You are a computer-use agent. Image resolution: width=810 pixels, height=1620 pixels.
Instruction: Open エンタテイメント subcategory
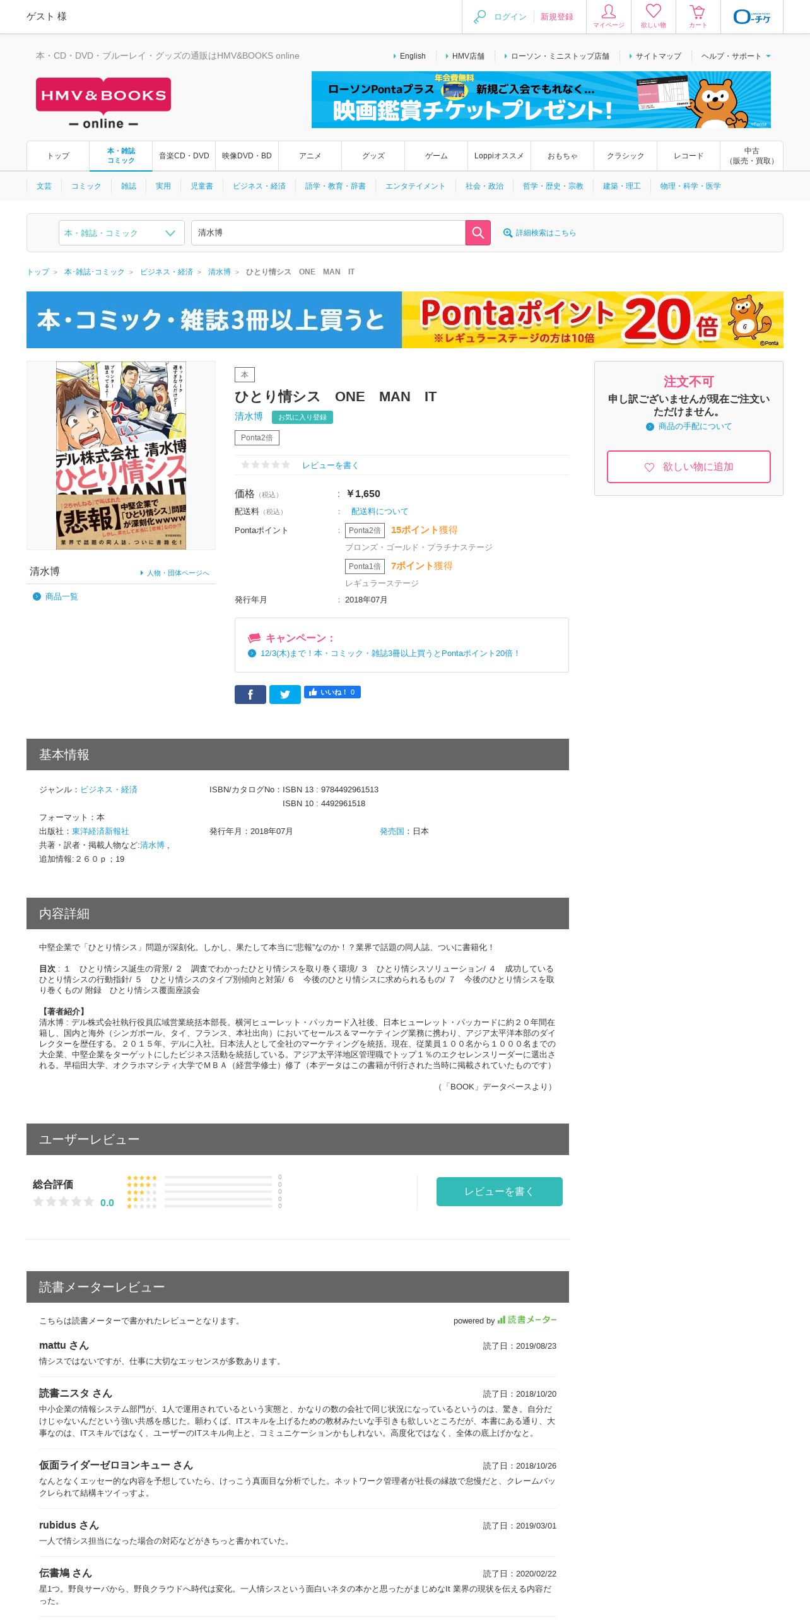pos(415,186)
